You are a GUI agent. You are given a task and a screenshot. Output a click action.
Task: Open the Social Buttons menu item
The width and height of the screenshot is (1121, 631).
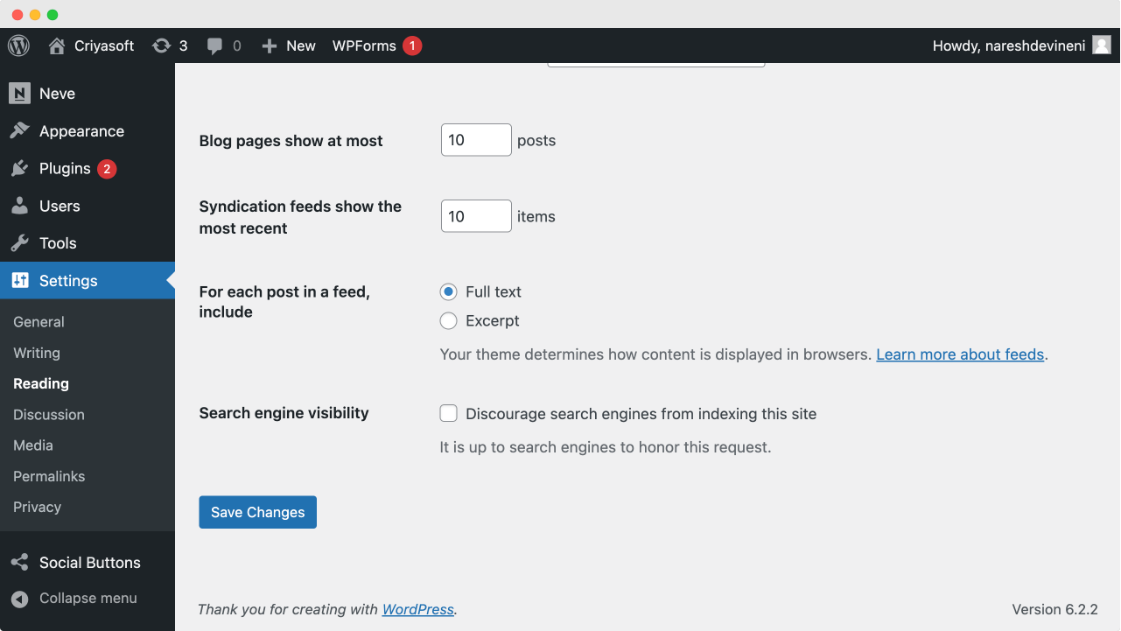(x=88, y=563)
